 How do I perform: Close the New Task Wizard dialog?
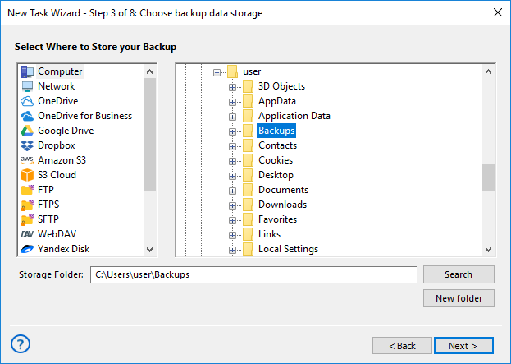[498, 12]
